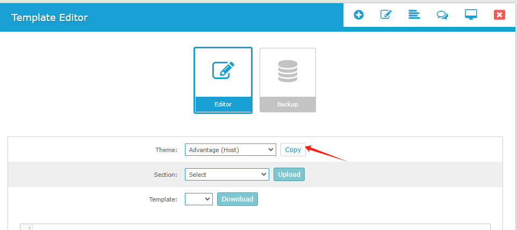The width and height of the screenshot is (517, 230).
Task: Click the plus (add) icon in header
Action: pyautogui.click(x=359, y=15)
